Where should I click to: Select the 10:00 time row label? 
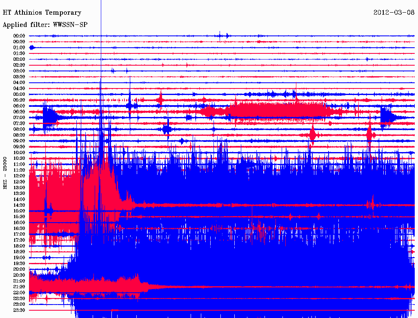[19, 152]
